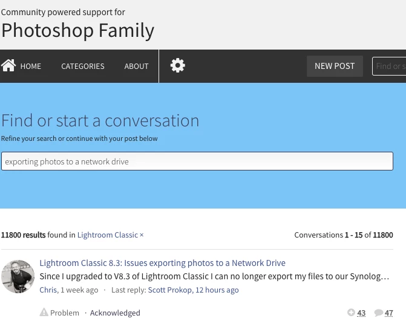Click 'Conversations 1 - 15 of 11800' text
The image size is (406, 324).
pos(344,235)
